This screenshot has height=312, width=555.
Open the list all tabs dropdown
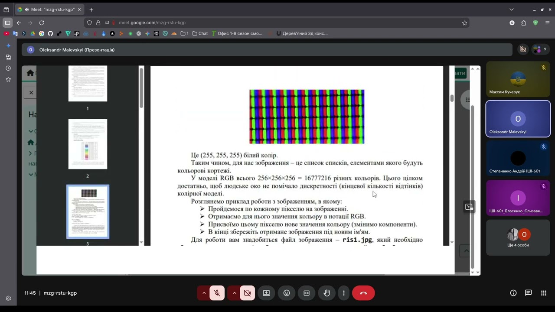pos(512,10)
